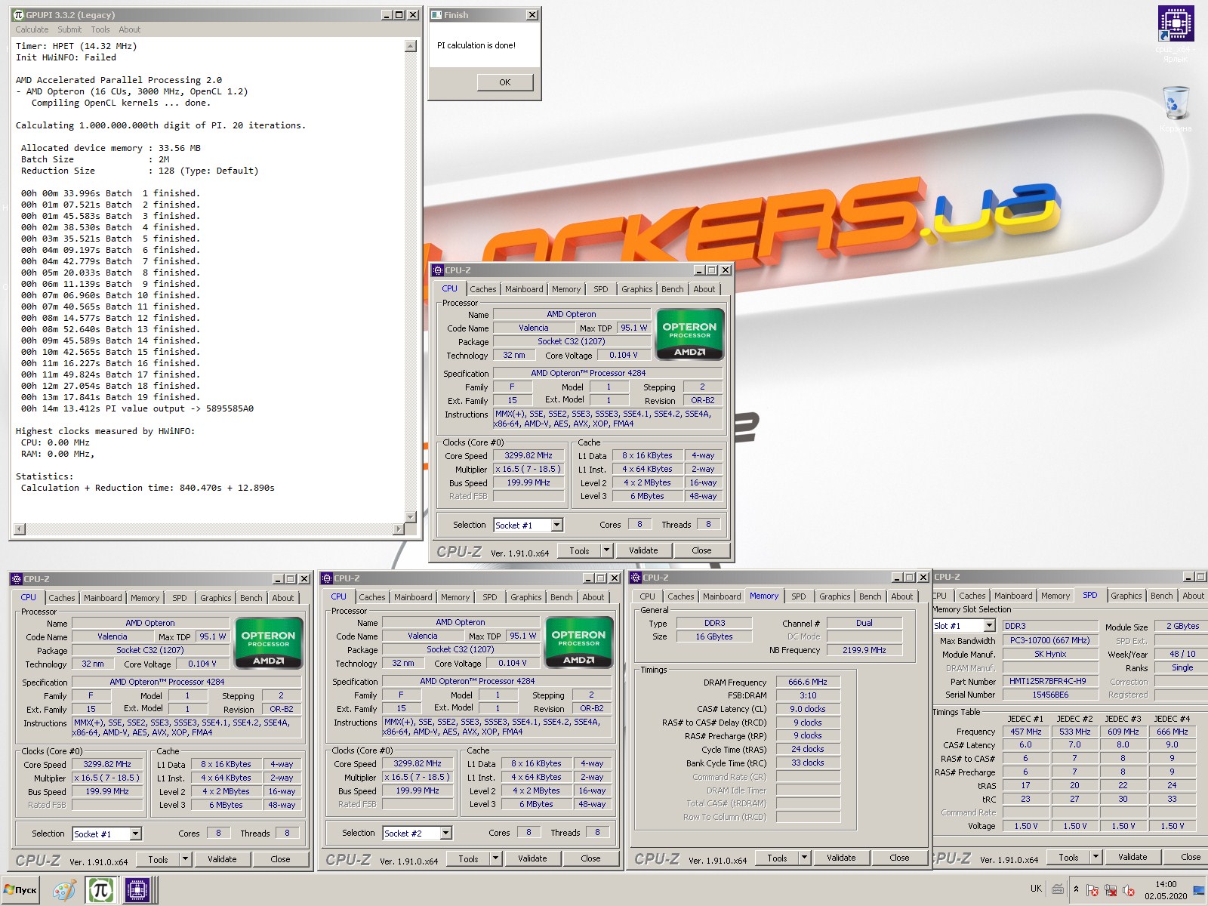Open the Пуск Start menu
The image size is (1208, 906).
[20, 890]
